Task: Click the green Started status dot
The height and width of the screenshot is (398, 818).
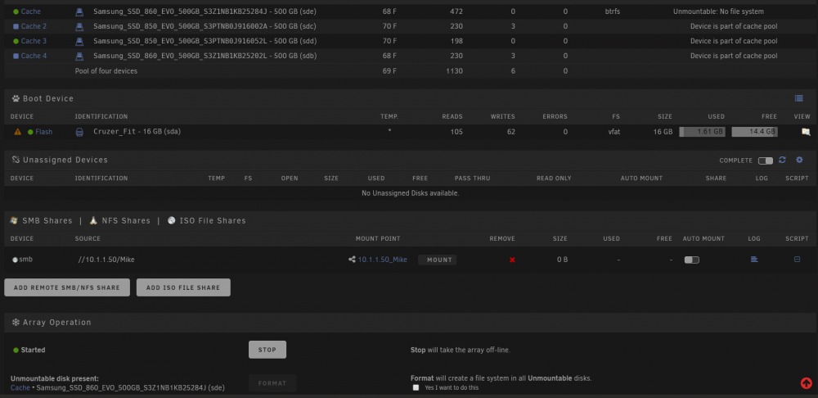Action: (x=16, y=350)
